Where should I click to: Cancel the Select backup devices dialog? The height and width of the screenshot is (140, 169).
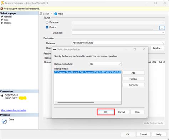[122, 112]
